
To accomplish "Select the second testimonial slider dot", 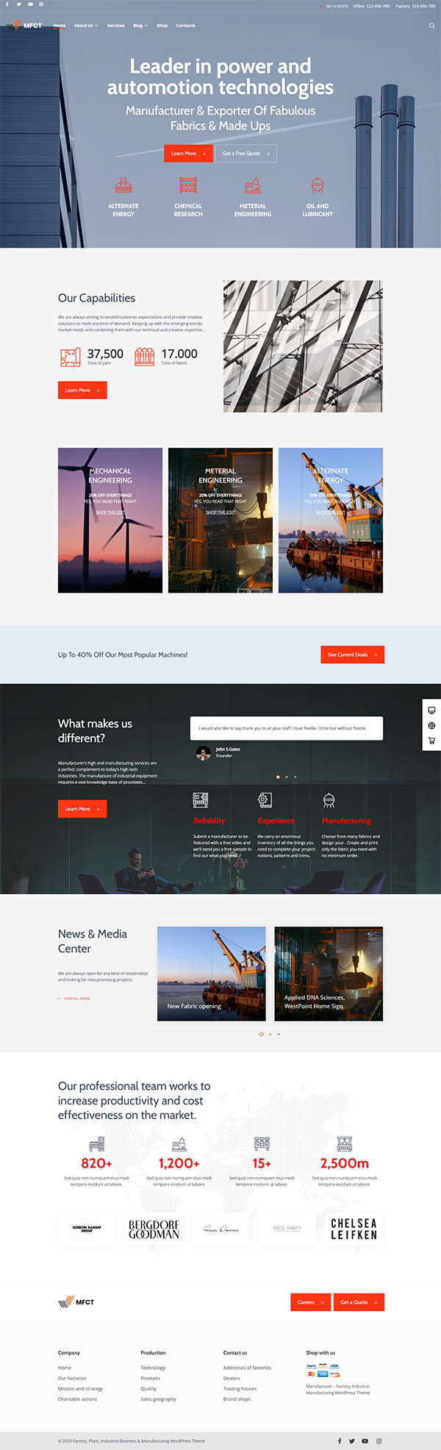I will point(287,776).
